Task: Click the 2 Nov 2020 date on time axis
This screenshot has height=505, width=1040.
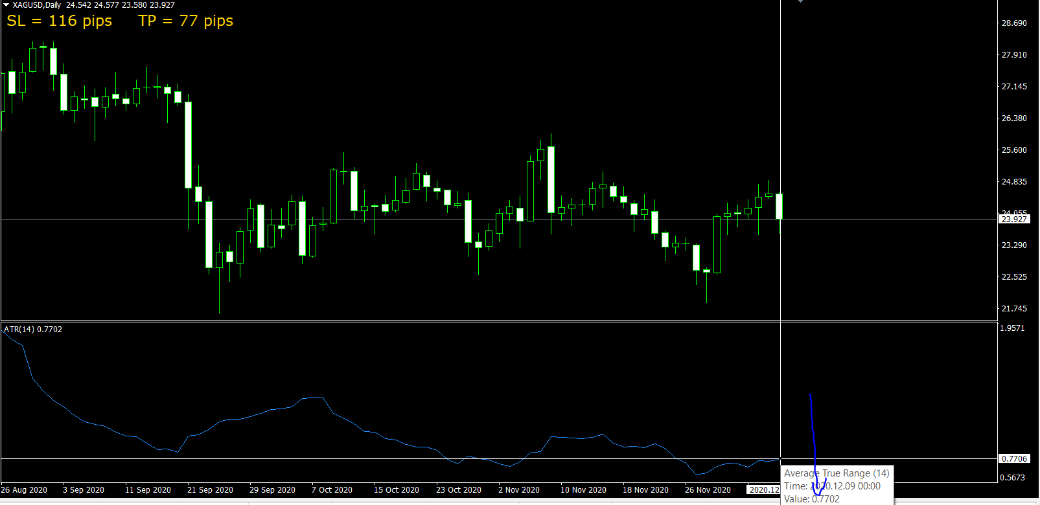Action: pos(518,489)
